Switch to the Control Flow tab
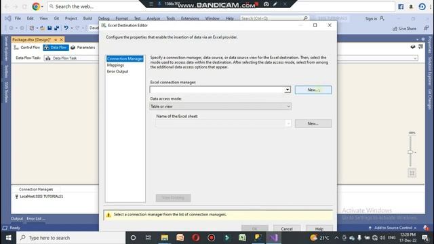434x244 pixels. [27, 47]
